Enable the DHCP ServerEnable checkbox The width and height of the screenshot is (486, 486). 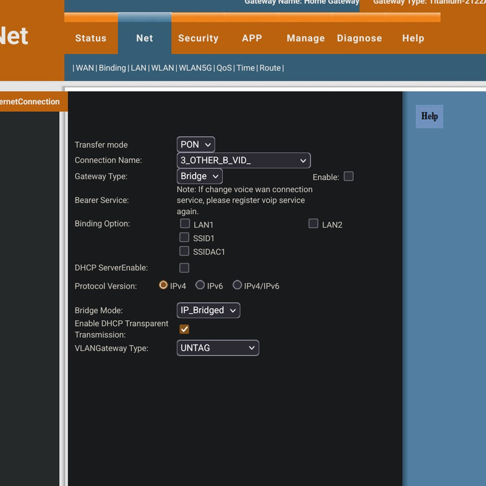[185, 267]
